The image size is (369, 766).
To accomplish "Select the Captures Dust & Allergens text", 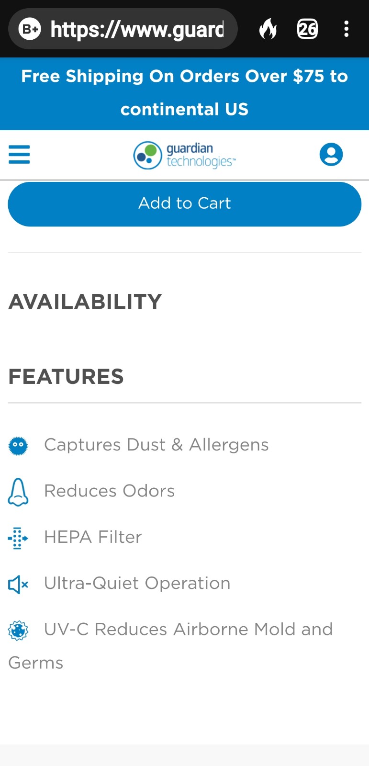I will (157, 445).
